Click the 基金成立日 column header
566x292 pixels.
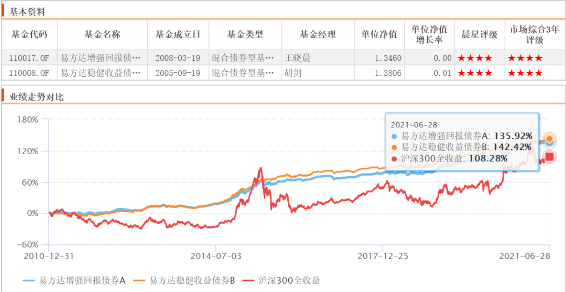[178, 35]
